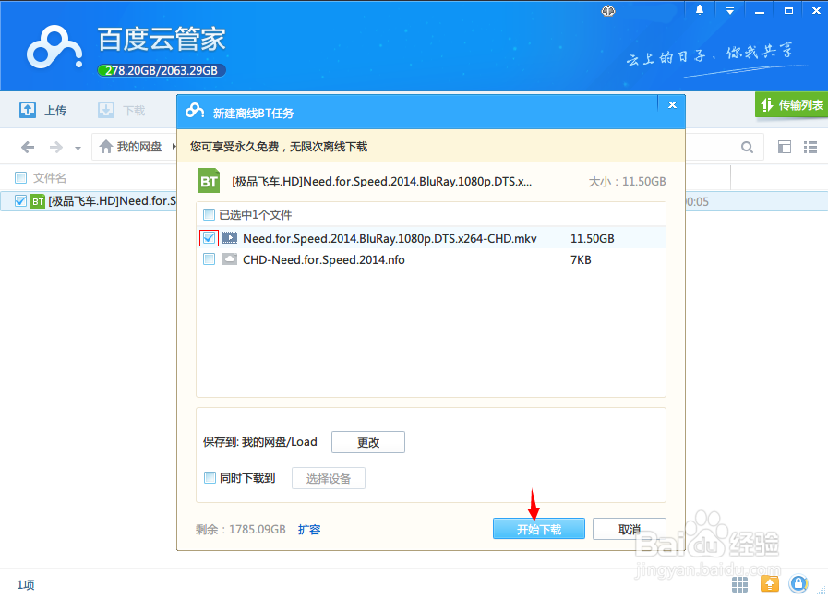828x599 pixels.
Task: Click the 1项 item count in status bar
Action: point(26,585)
